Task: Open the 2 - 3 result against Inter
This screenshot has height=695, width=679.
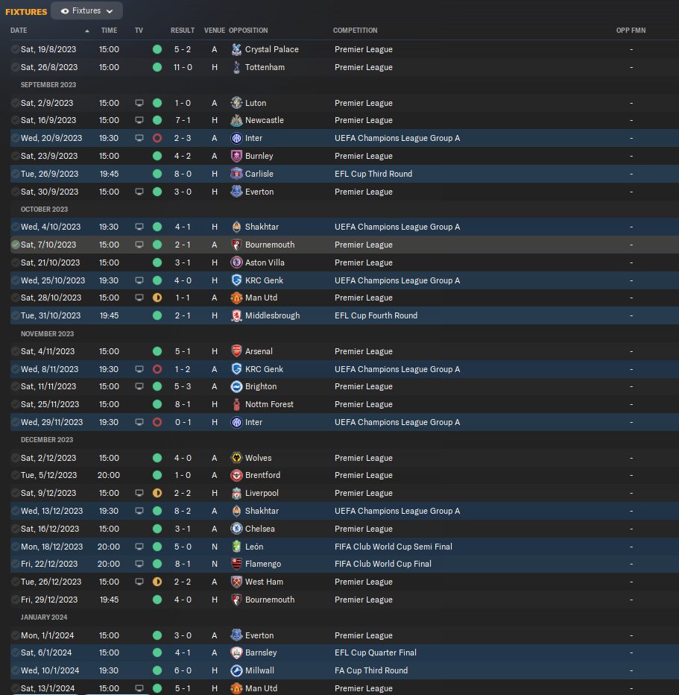Action: pos(183,138)
